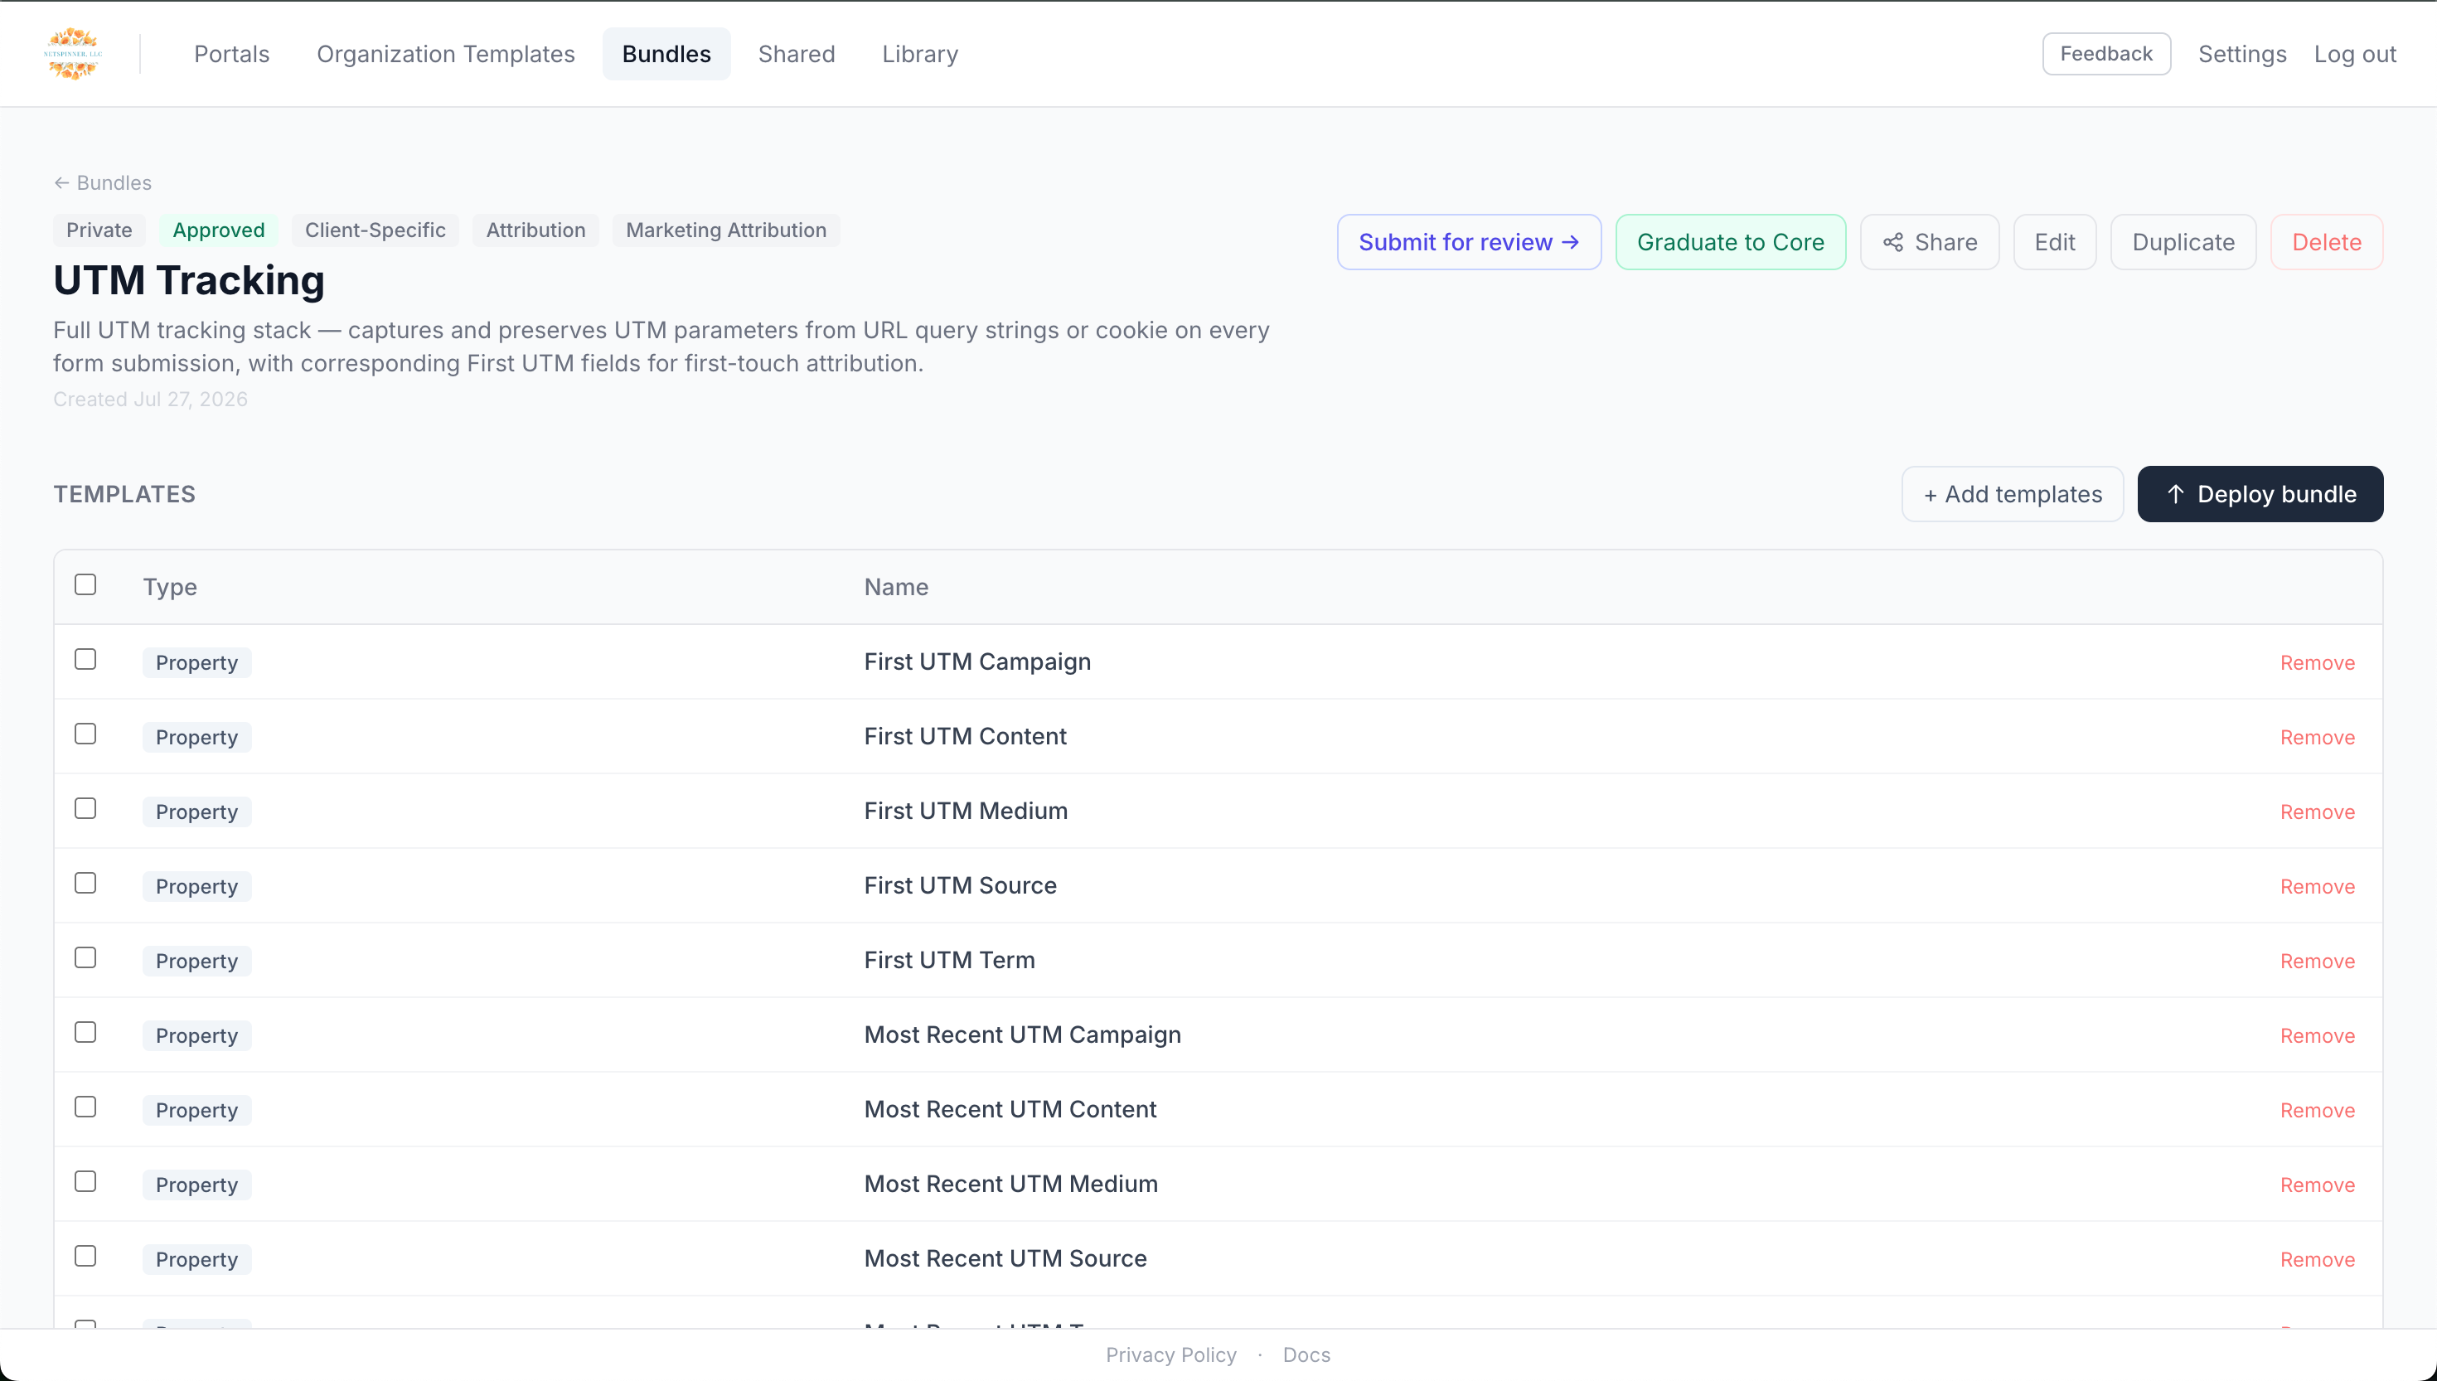Click the share icon in Share button
Screen dimensions: 2437x1381
1892,243
